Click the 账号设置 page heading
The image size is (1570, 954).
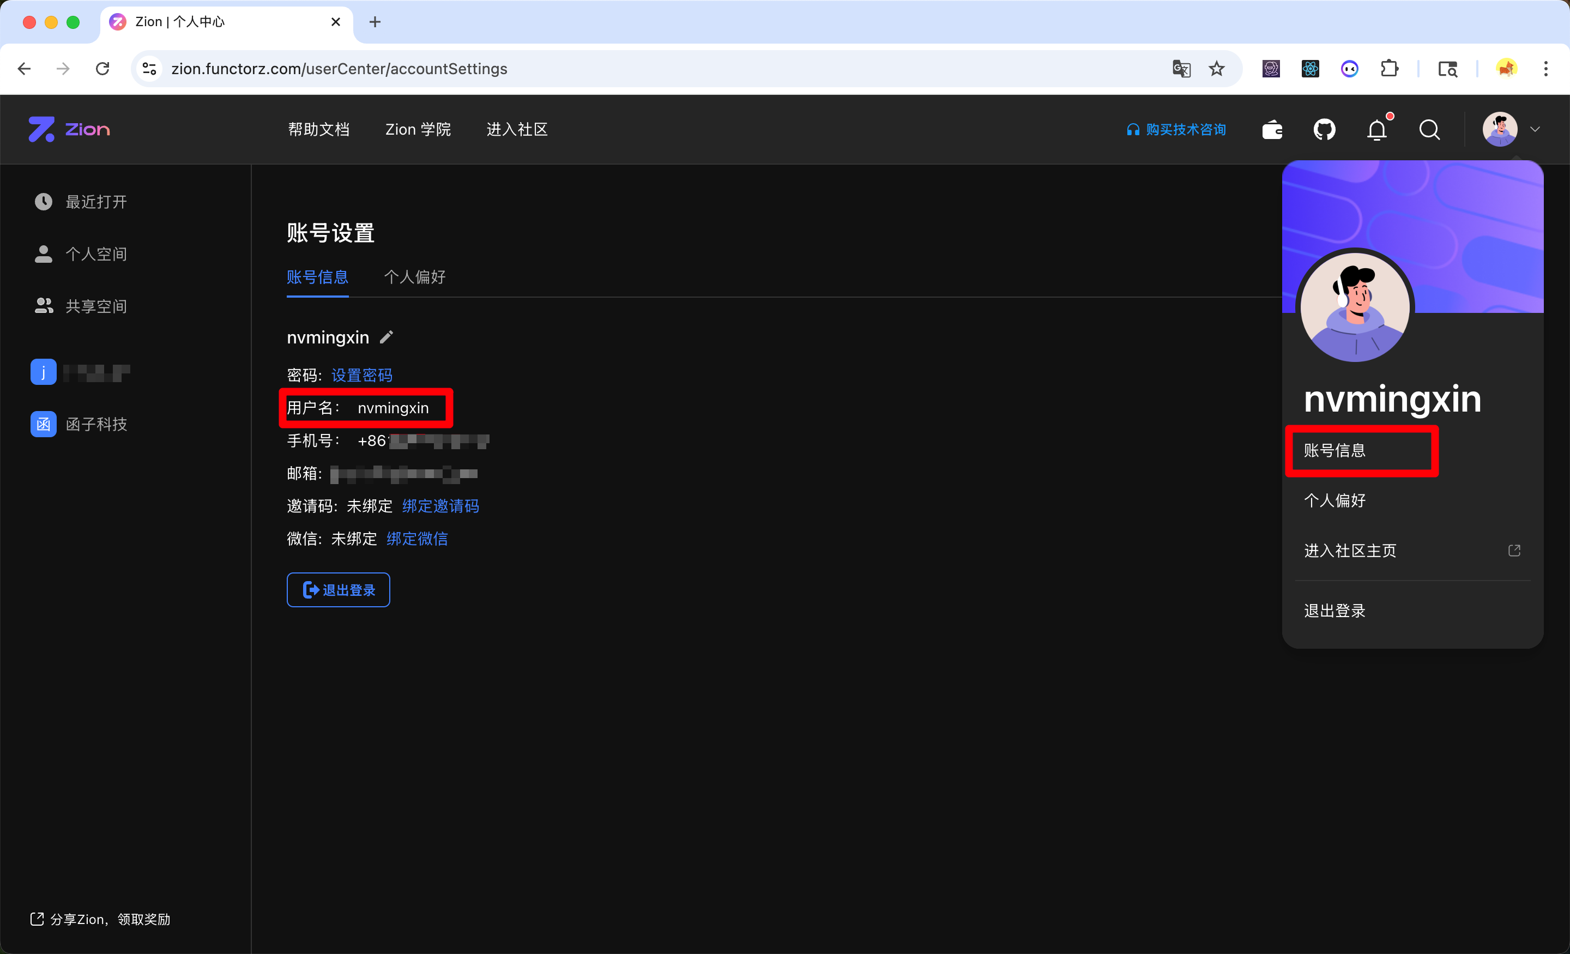pos(331,233)
